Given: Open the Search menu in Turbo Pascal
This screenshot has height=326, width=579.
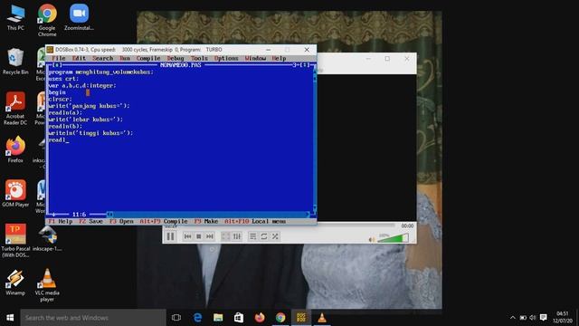Looking at the screenshot, I should (x=102, y=58).
